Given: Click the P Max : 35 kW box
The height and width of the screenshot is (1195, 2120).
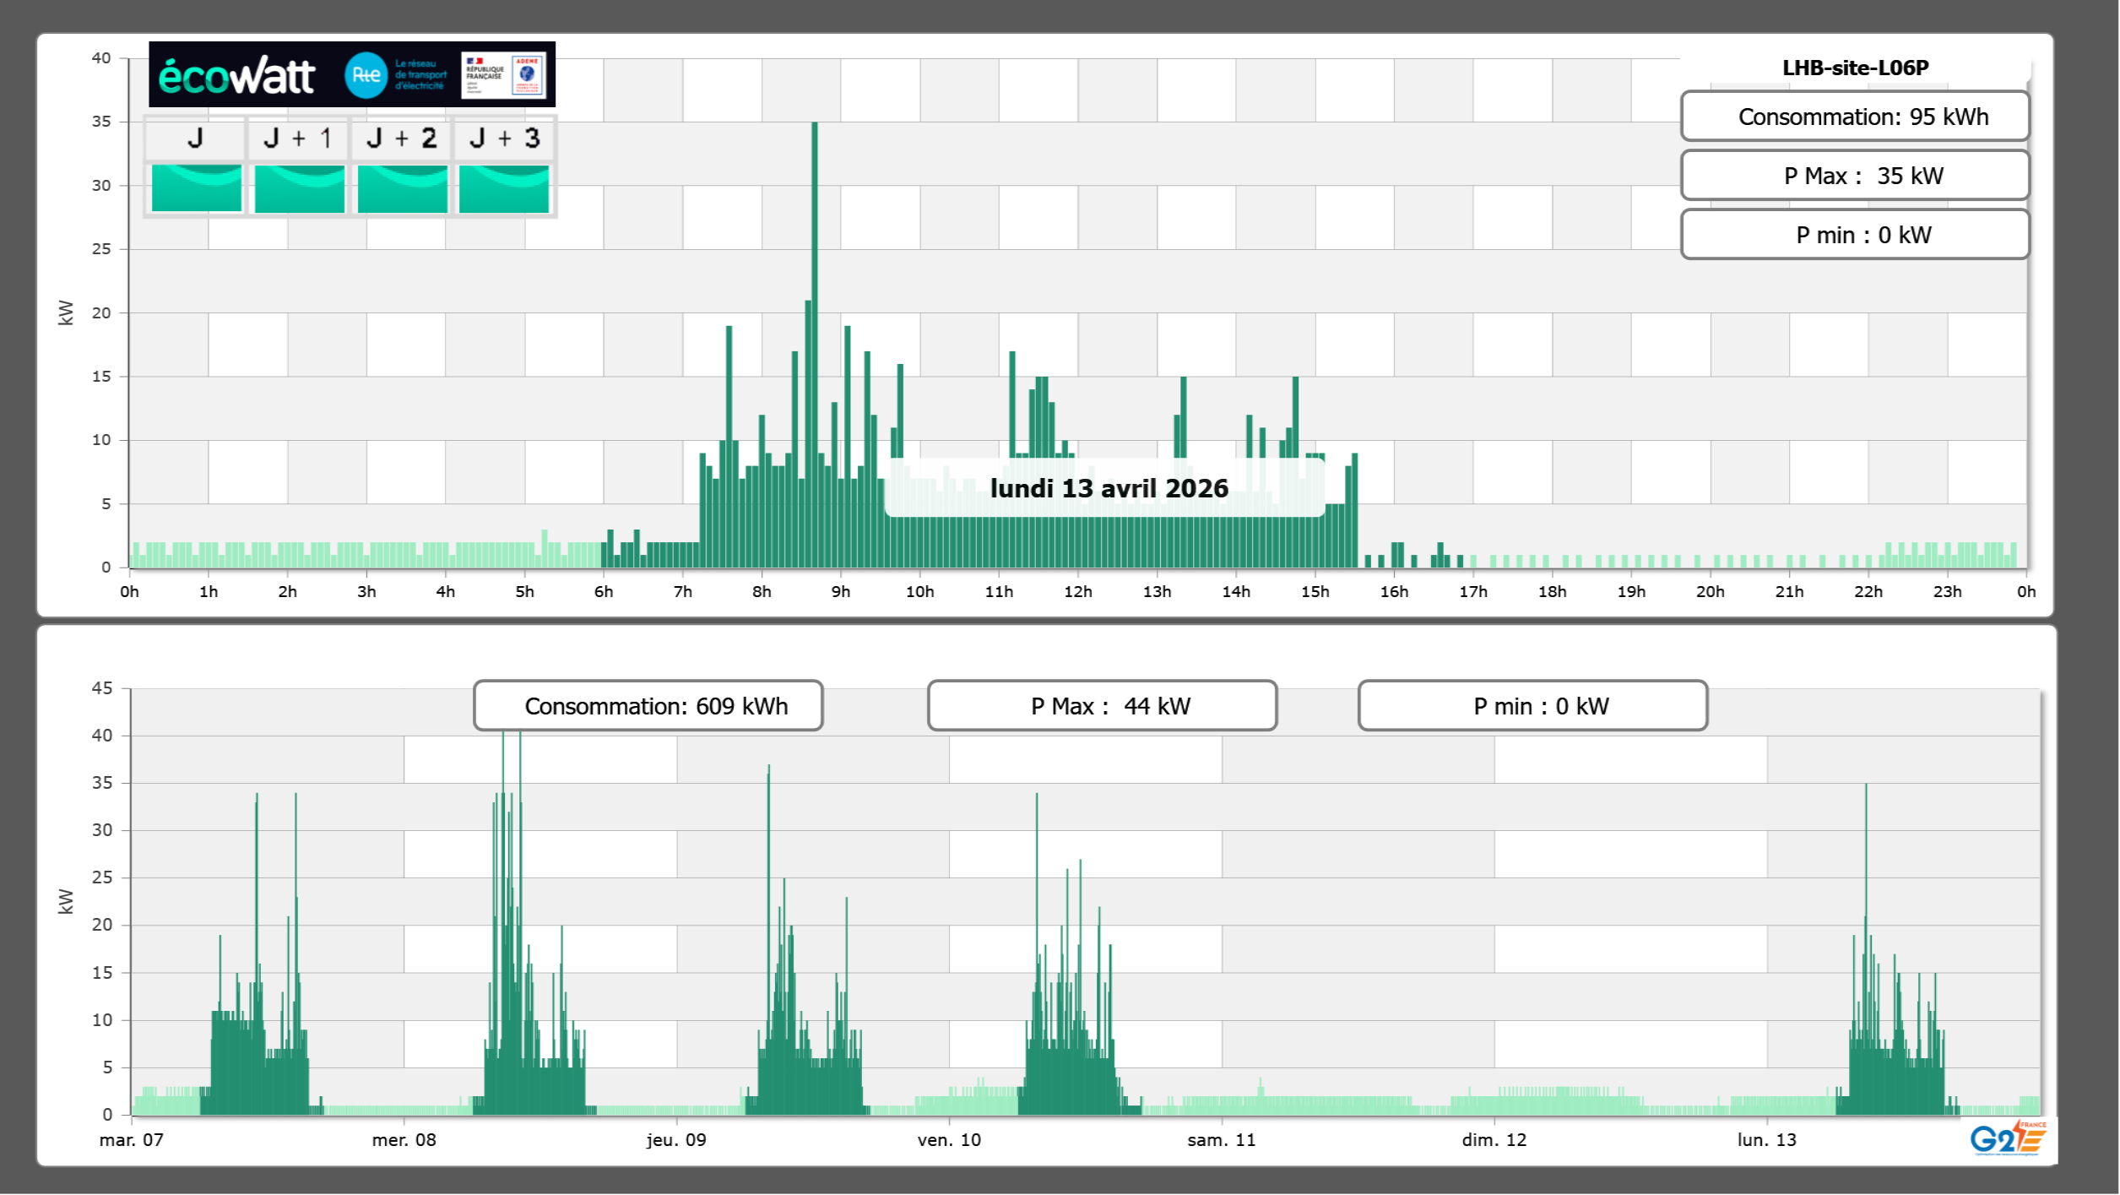Looking at the screenshot, I should [1854, 176].
